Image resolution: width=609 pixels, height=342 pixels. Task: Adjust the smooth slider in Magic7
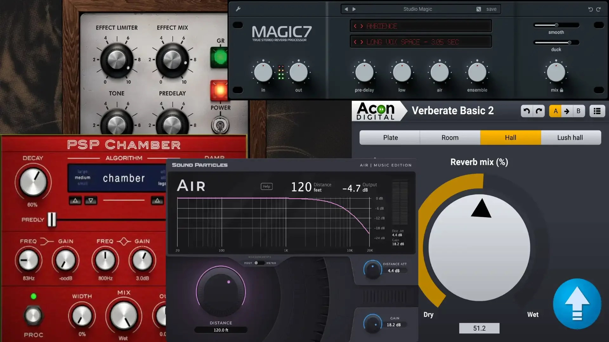(x=556, y=25)
